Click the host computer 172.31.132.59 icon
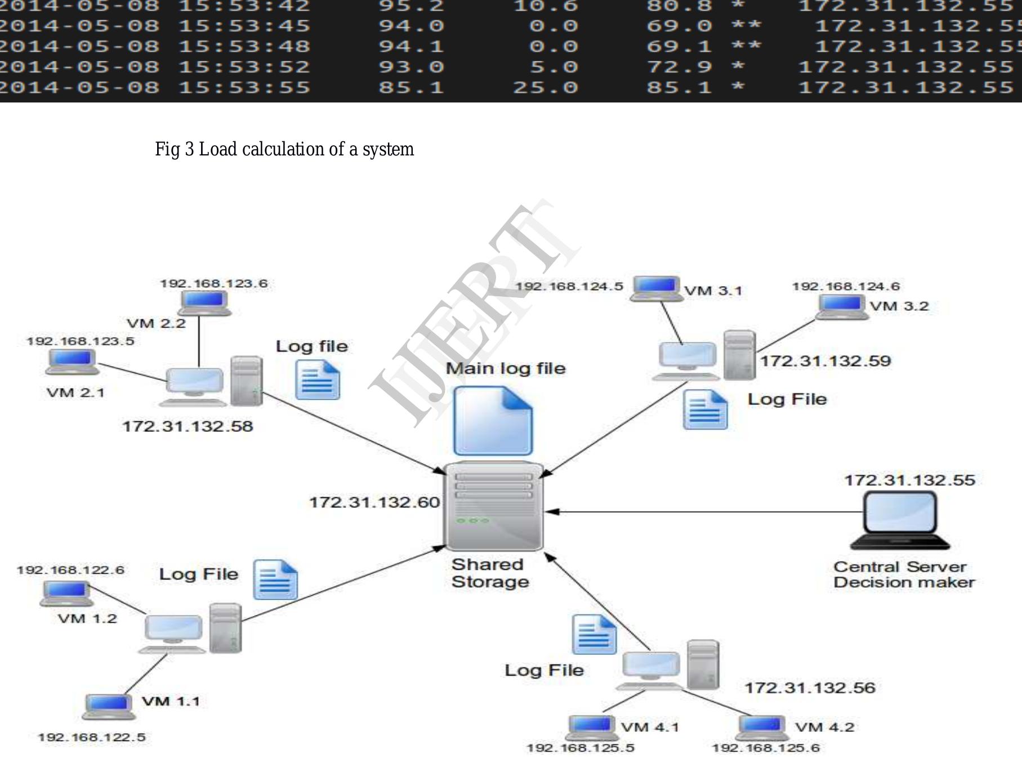Image resolution: width=1022 pixels, height=781 pixels. 704,356
